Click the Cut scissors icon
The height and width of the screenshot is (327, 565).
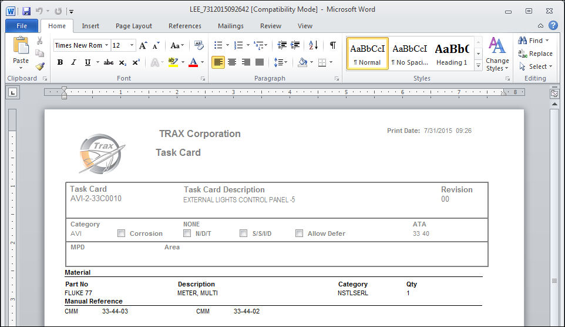pyautogui.click(x=39, y=41)
